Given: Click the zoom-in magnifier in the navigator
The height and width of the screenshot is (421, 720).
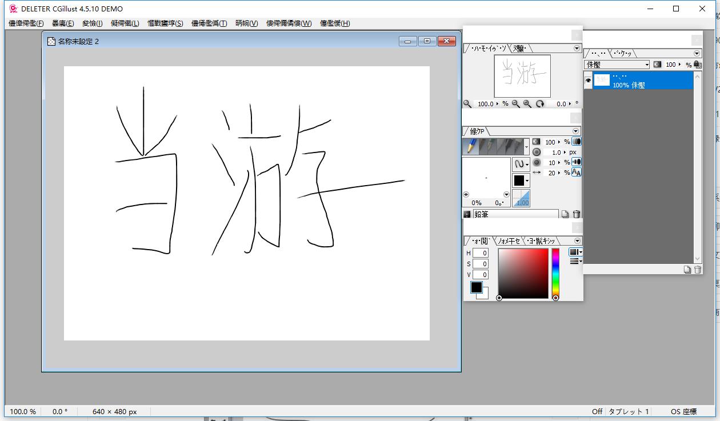Looking at the screenshot, I should [x=526, y=103].
